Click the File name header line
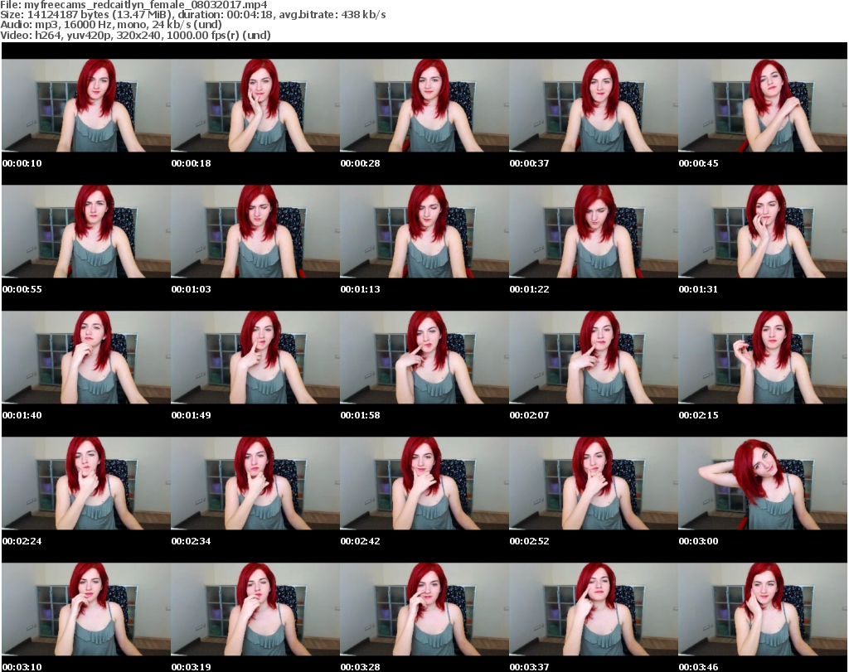 click(133, 4)
